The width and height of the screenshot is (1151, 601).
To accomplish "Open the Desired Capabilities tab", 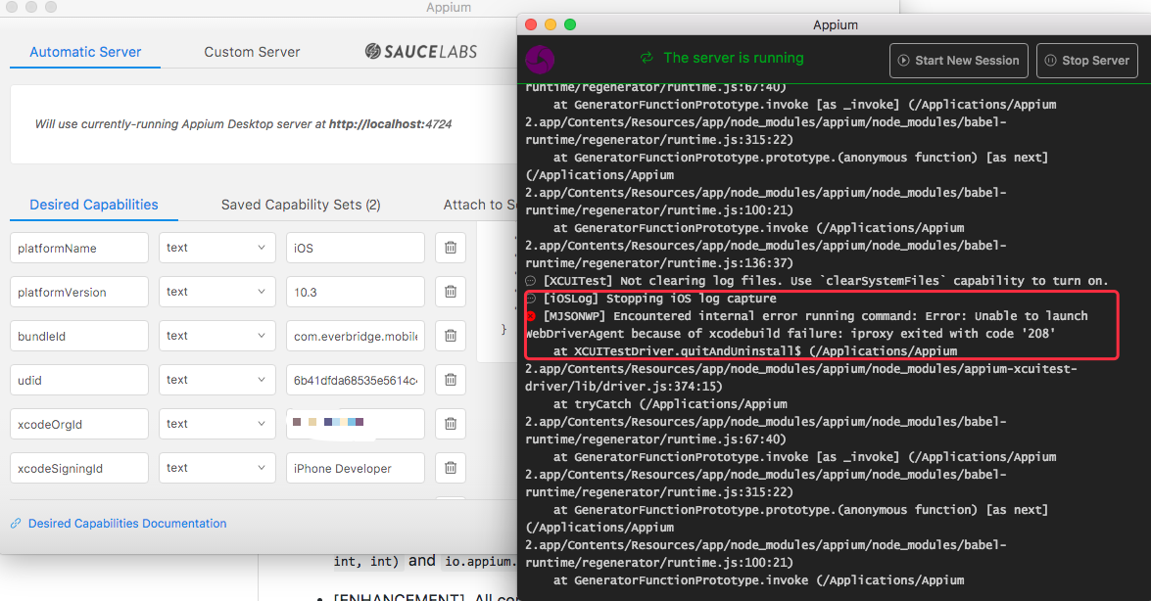I will click(x=94, y=205).
